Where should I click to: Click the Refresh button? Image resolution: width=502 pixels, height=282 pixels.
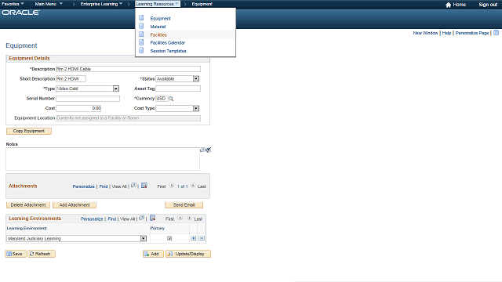(42, 254)
